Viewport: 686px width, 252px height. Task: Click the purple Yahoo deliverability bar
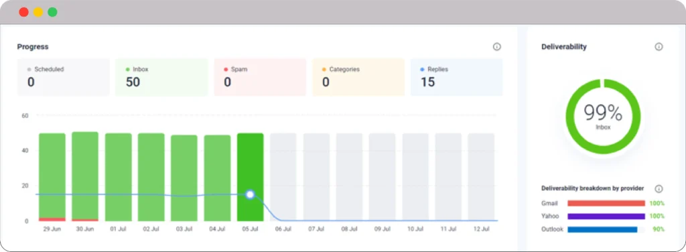click(606, 216)
